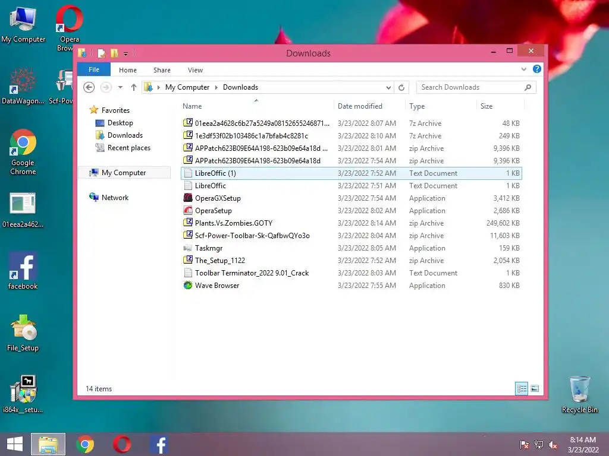Select My Computer in the navigation pane

[124, 173]
